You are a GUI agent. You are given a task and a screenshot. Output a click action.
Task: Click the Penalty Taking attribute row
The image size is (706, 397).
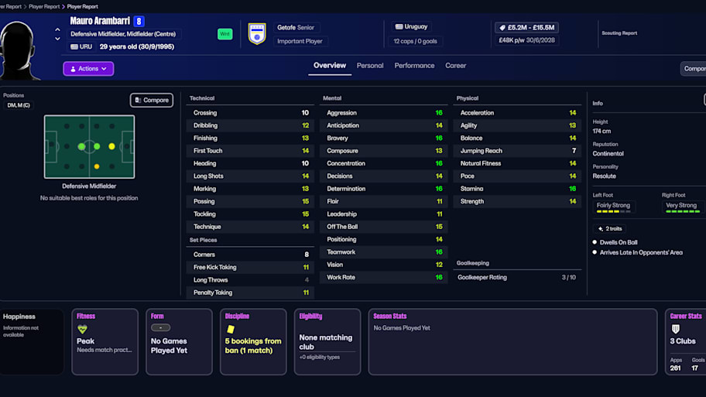pos(250,293)
